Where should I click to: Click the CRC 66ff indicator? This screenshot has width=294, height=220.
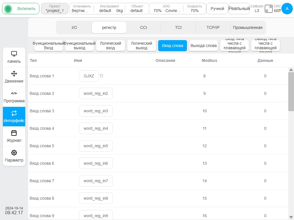[x=277, y=9]
